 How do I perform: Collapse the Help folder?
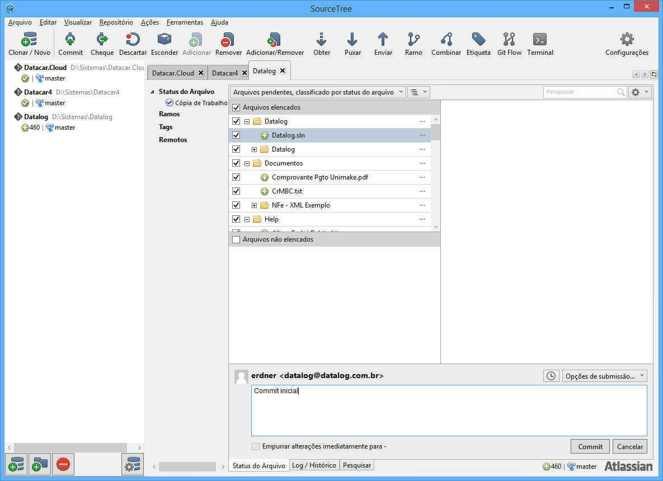pos(247,219)
